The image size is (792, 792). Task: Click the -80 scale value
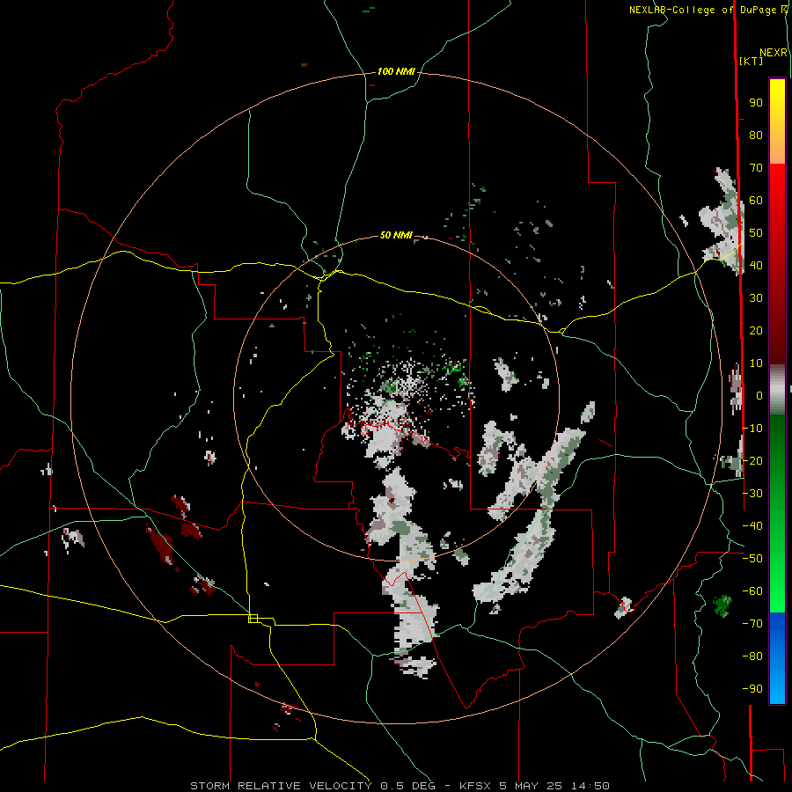(752, 656)
